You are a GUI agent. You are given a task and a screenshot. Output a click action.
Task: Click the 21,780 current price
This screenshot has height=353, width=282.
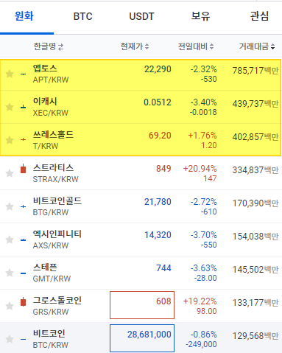[x=158, y=202]
